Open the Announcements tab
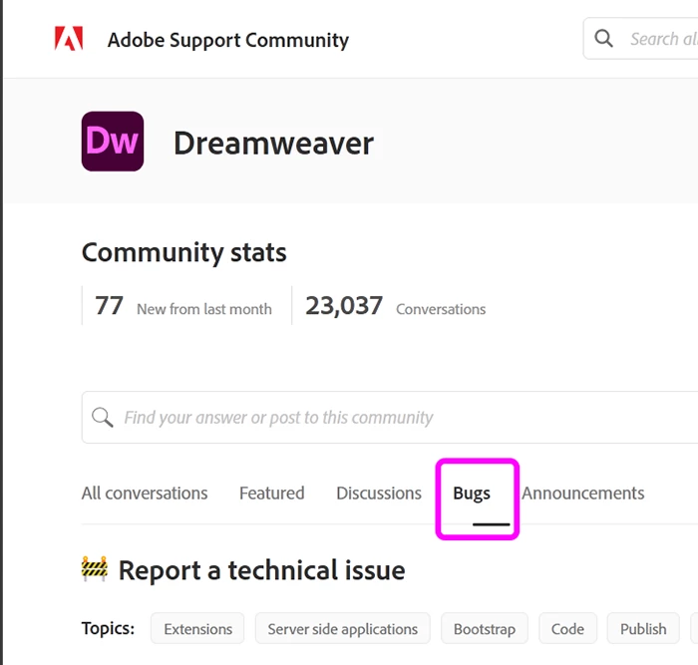The image size is (698, 665). click(583, 494)
